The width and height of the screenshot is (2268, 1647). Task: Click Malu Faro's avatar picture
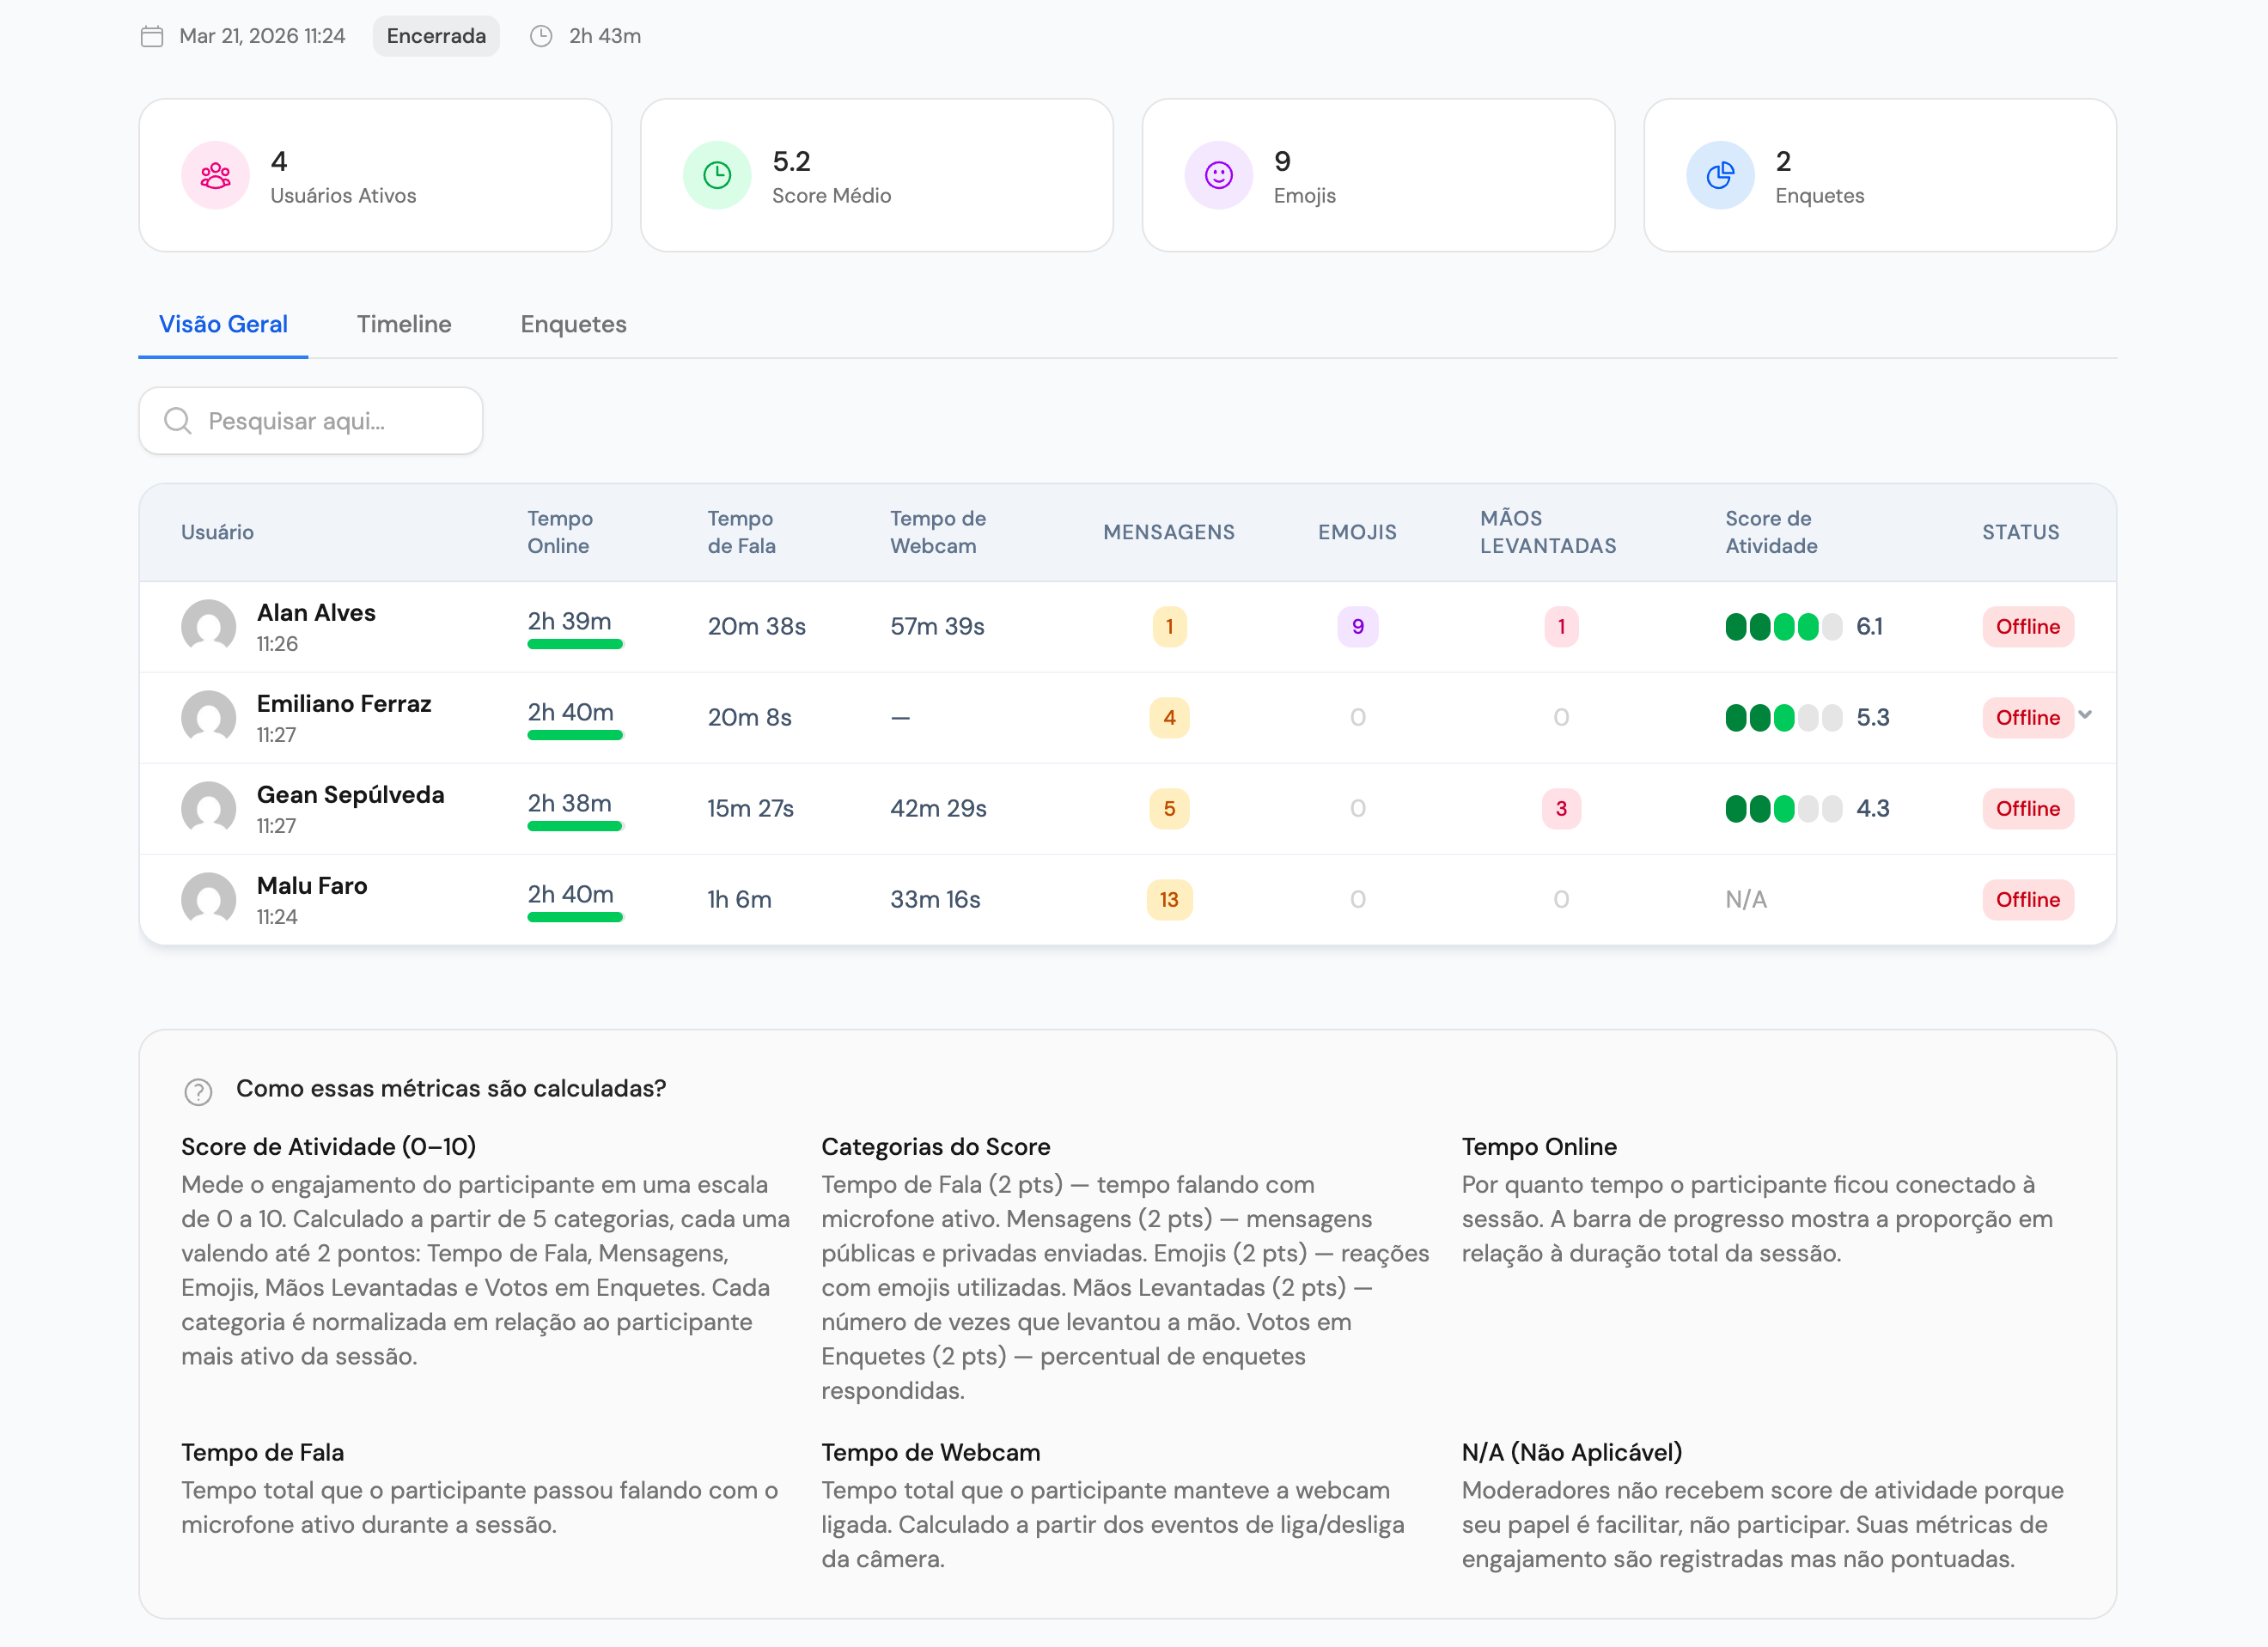[208, 899]
